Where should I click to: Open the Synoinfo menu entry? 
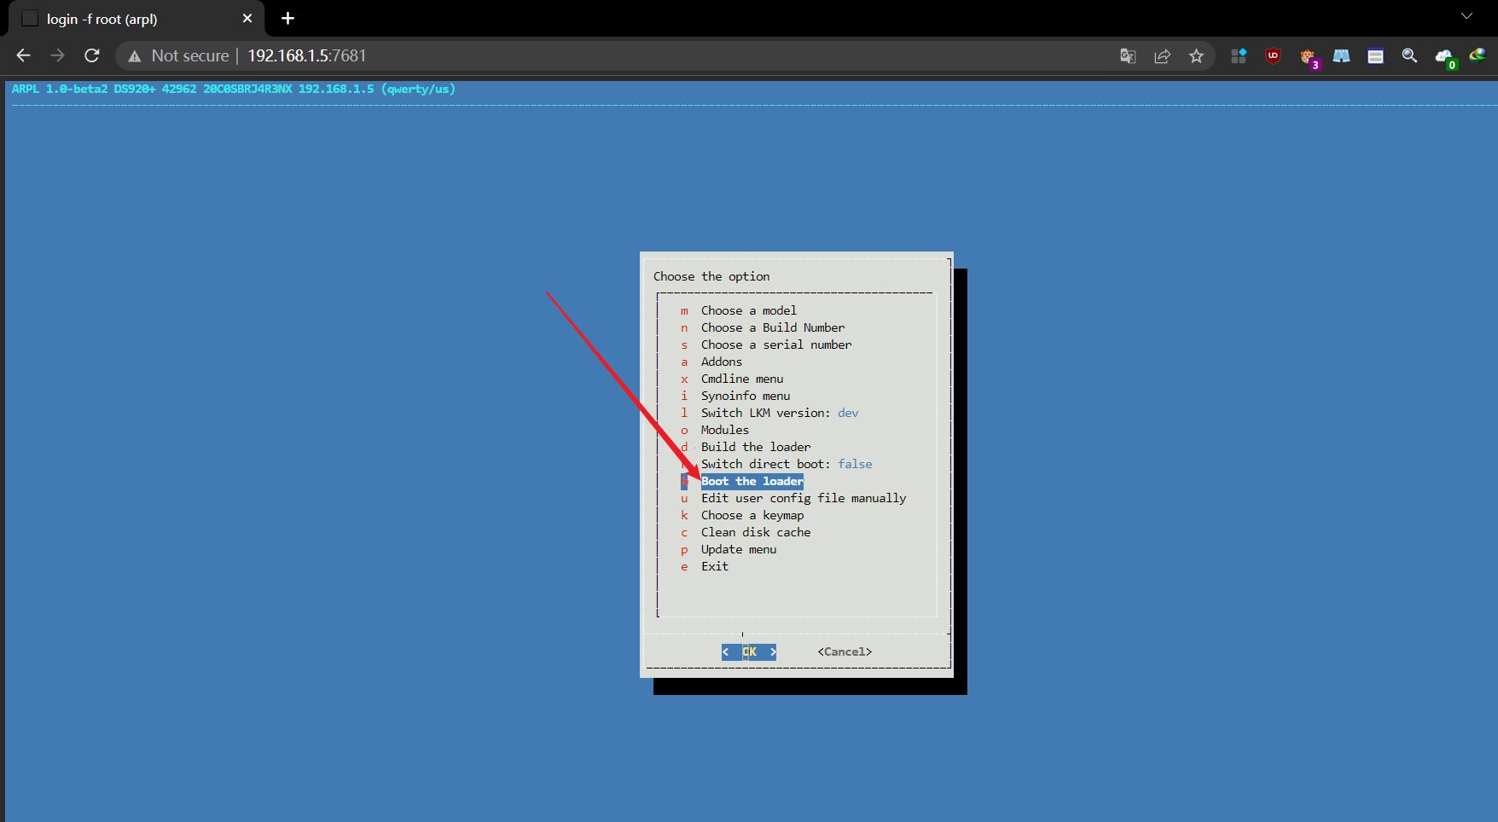(x=745, y=396)
